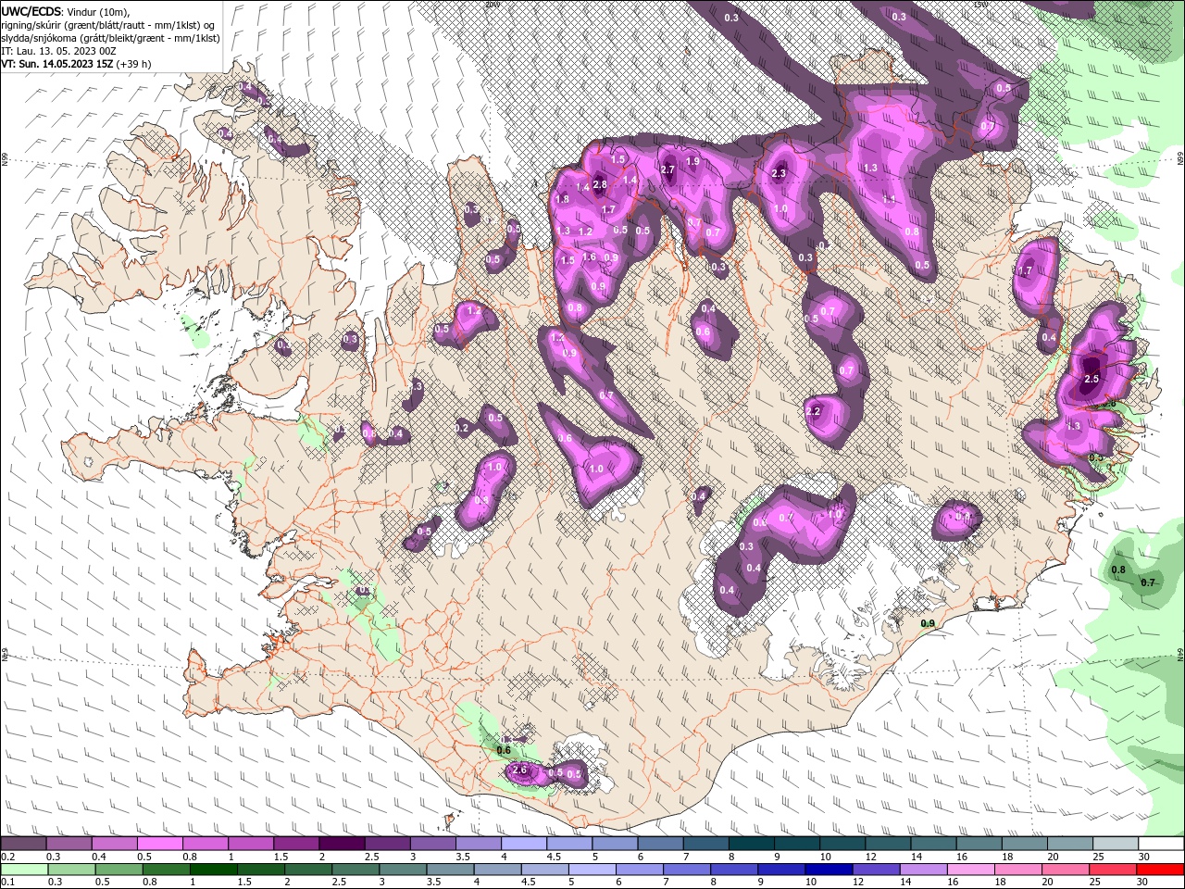This screenshot has height=889, width=1185.
Task: Click the 2.5 snowfall value in the east fjords
Action: point(1091,380)
